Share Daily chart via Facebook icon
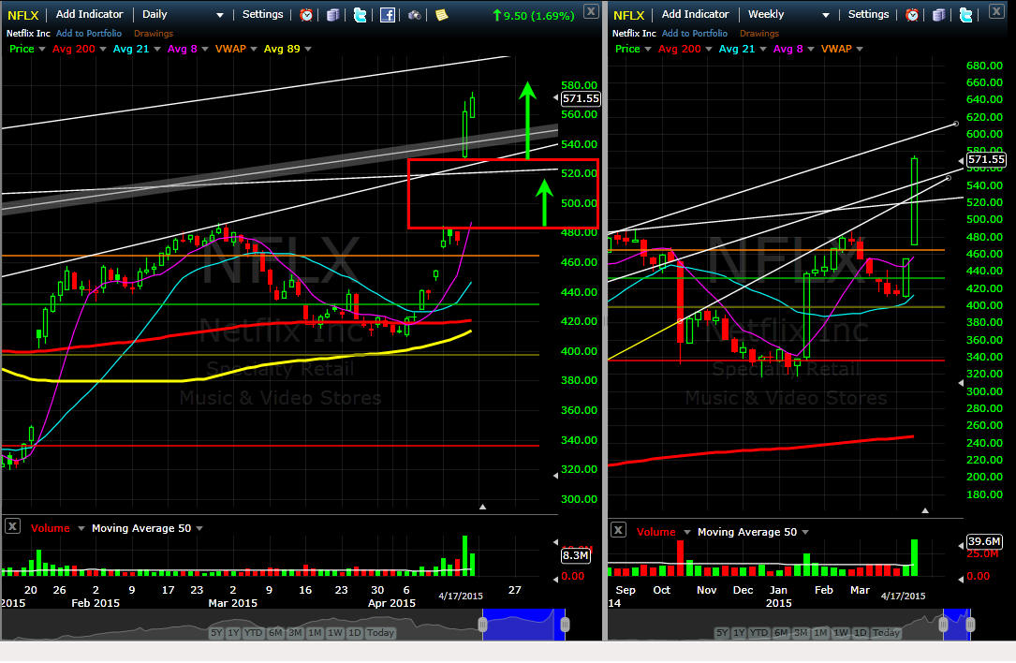 [x=388, y=15]
